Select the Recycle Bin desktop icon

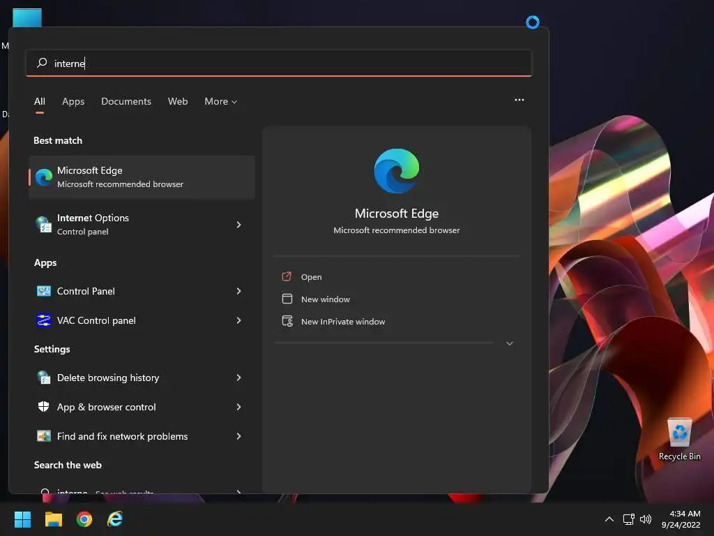click(679, 440)
